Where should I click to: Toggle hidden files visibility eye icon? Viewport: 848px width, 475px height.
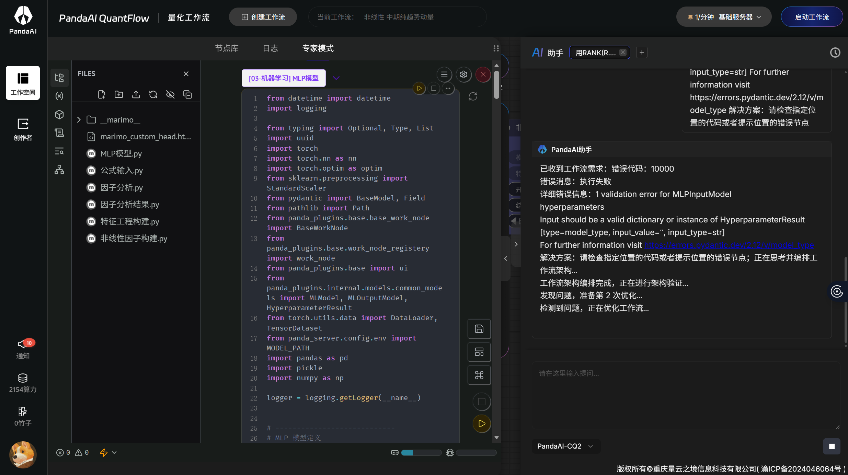point(170,94)
